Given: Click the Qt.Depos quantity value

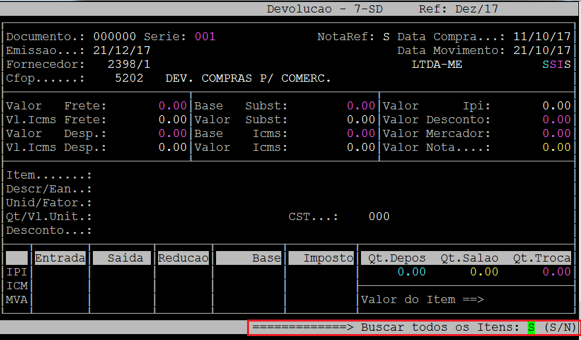Looking at the screenshot, I should [411, 272].
